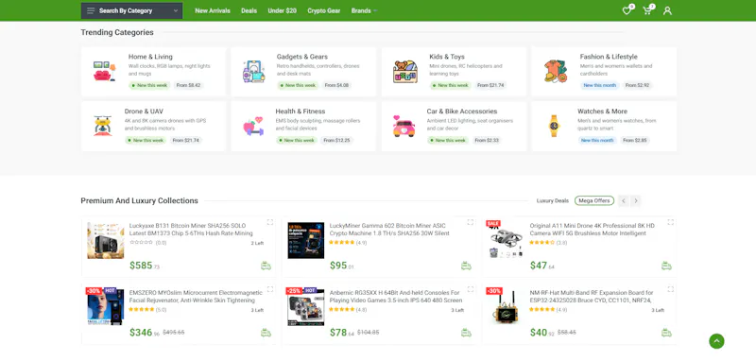This screenshot has height=361, width=756.
Task: Add A11 Mini Drone to cart
Action: (666, 266)
